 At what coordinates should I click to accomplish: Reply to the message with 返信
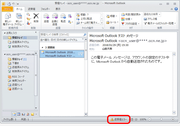coord(46,18)
